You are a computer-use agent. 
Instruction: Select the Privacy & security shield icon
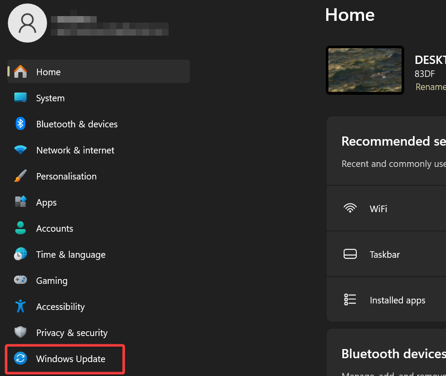pyautogui.click(x=20, y=333)
